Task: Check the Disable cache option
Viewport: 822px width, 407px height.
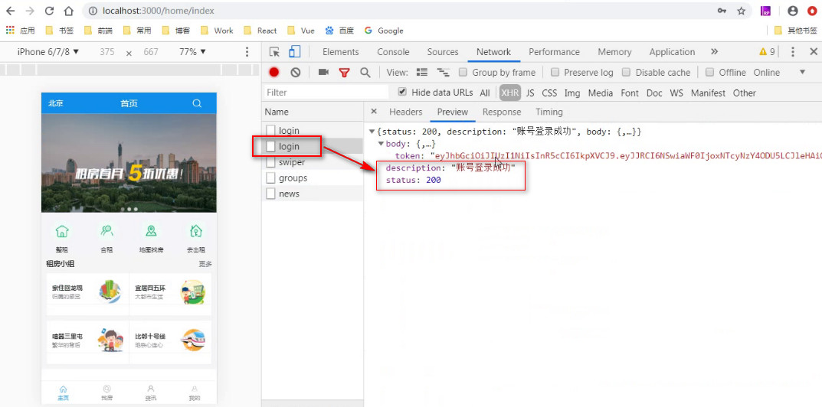Action: (x=626, y=72)
